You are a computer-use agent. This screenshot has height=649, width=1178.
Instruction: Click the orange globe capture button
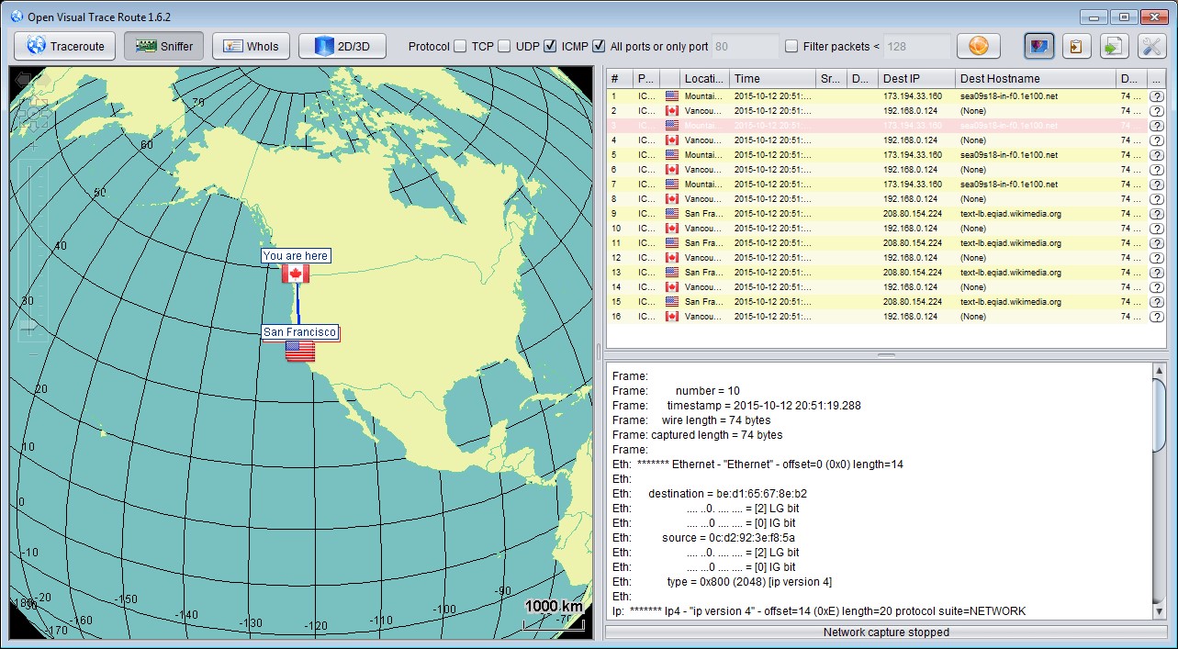pyautogui.click(x=978, y=46)
